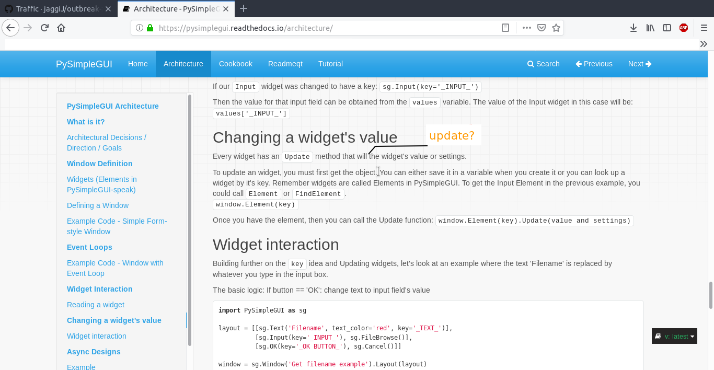Open Widgets (Elements in PySimpleGUI-speak) link

coord(102,184)
